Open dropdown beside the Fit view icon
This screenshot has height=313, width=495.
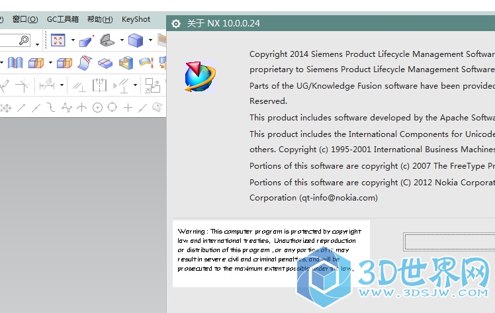(x=73, y=40)
